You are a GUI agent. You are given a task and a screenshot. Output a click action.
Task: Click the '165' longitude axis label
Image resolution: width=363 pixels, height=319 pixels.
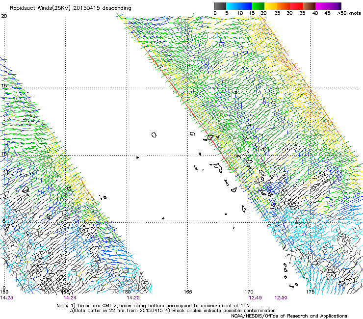(x=188, y=292)
